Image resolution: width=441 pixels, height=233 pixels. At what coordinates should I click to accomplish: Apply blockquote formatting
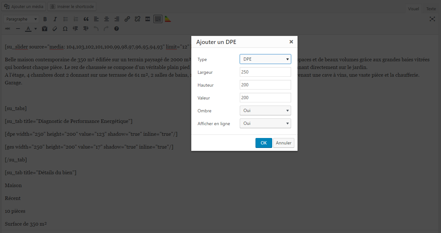click(86, 19)
